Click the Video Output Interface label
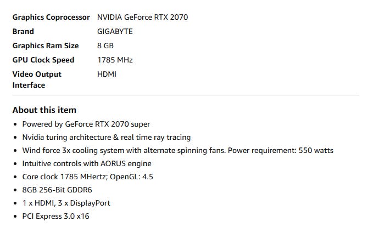The width and height of the screenshot is (368, 233). click(37, 79)
